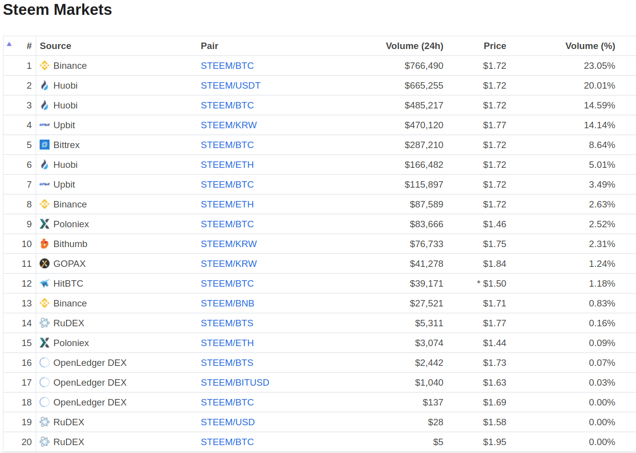The width and height of the screenshot is (636, 453).
Task: Click the * $1.50 price value
Action: pyautogui.click(x=491, y=284)
